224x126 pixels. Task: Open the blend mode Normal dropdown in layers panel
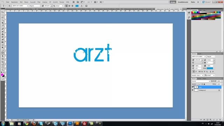click(201, 81)
